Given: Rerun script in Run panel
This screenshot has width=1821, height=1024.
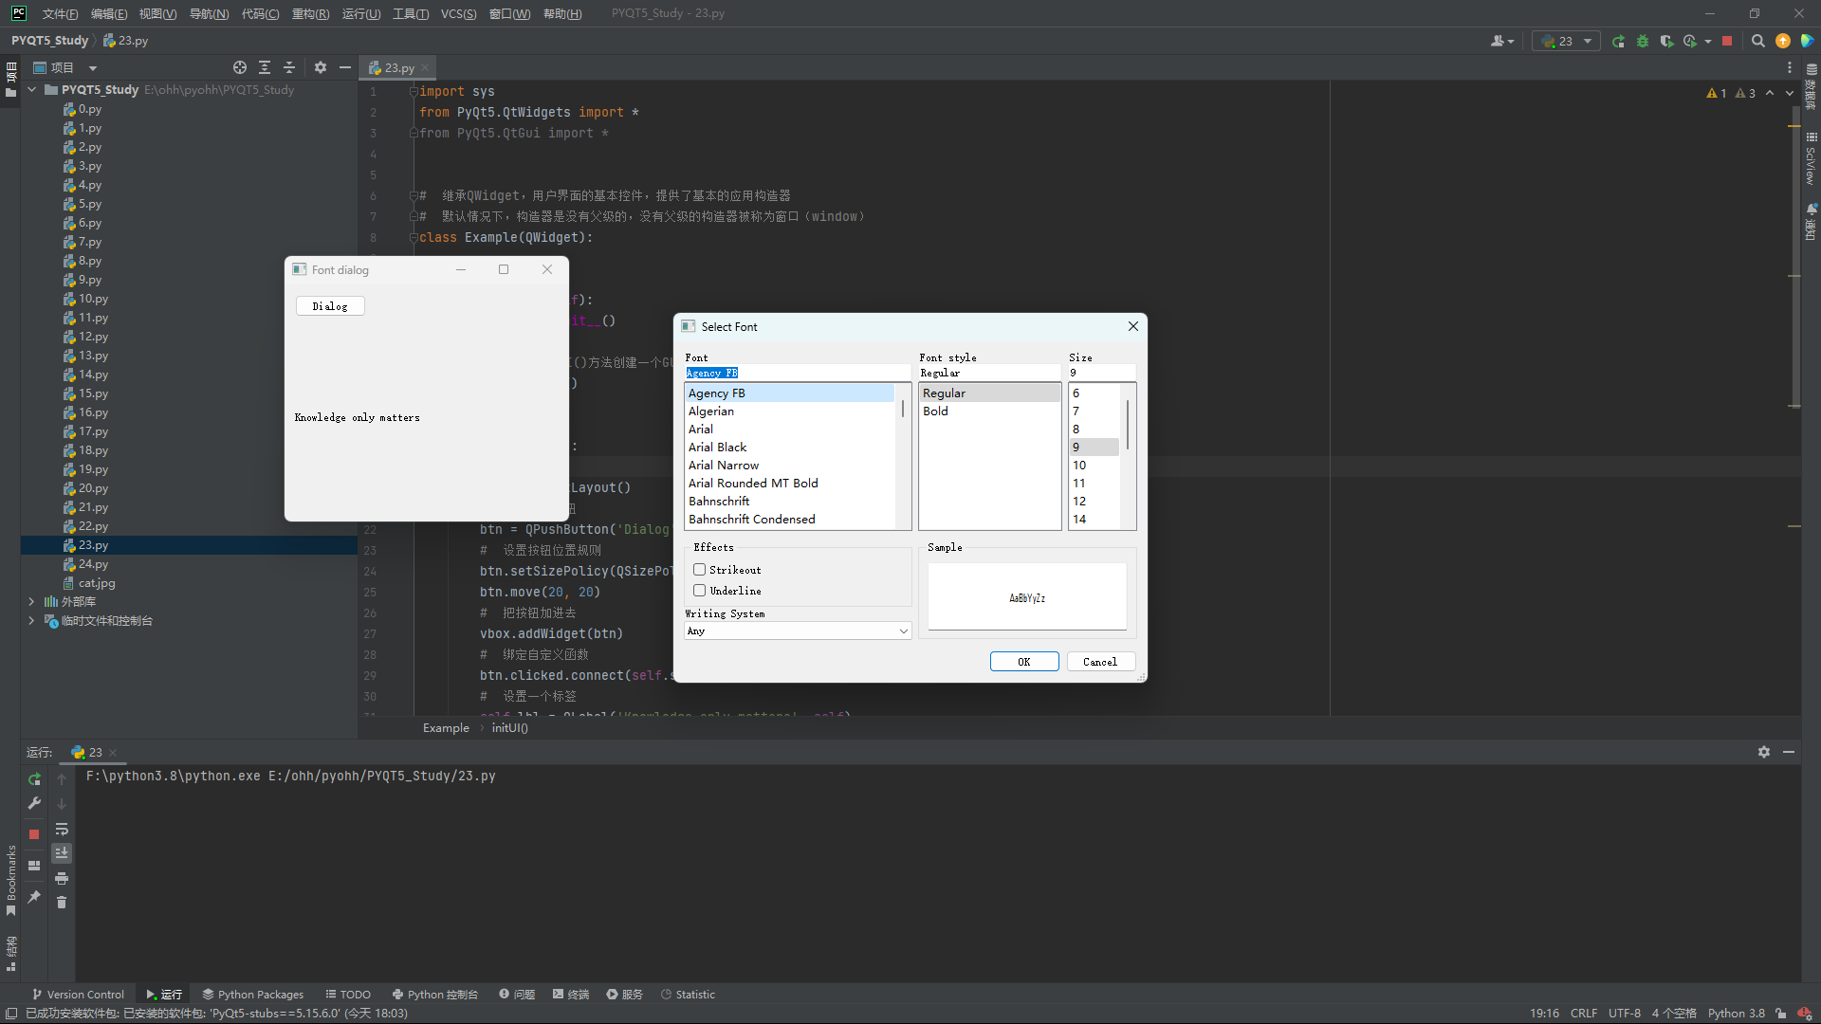Looking at the screenshot, I should click(x=34, y=779).
